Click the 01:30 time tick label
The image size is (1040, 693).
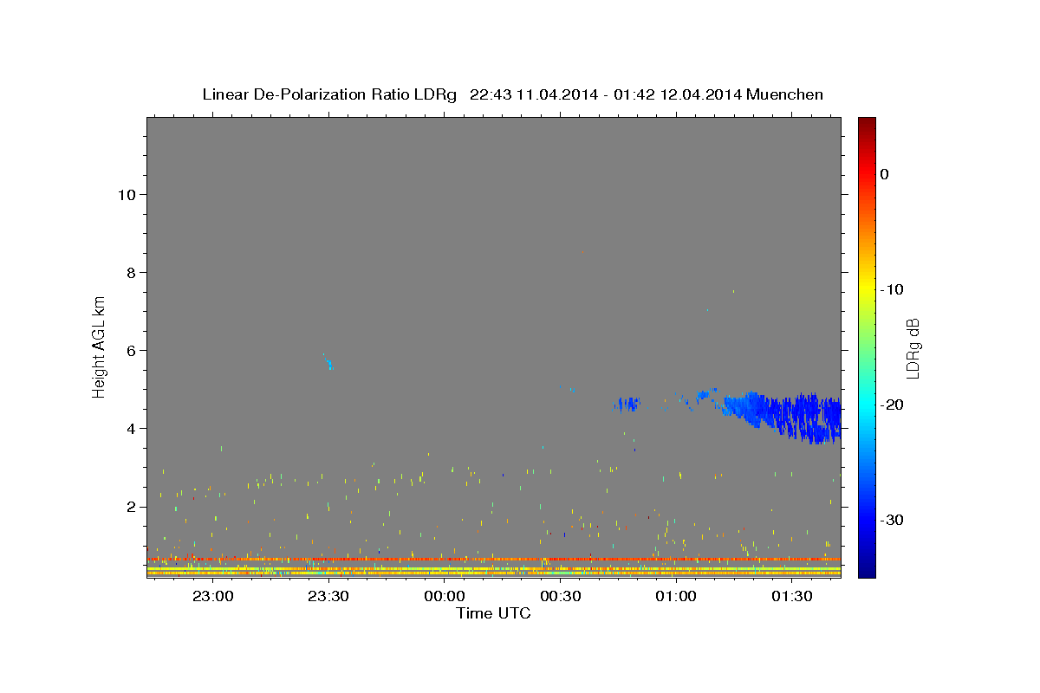point(792,596)
